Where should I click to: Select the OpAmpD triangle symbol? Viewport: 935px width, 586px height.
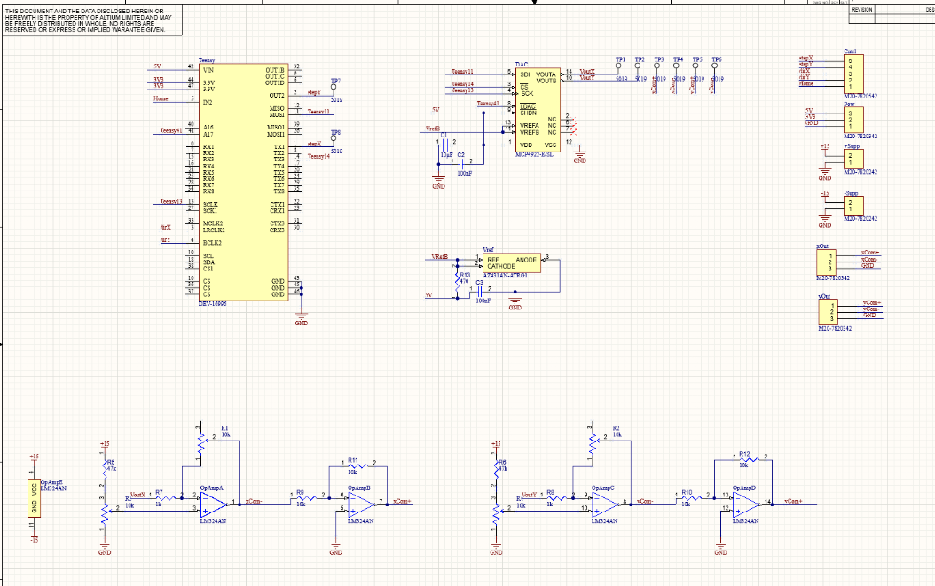(x=743, y=503)
